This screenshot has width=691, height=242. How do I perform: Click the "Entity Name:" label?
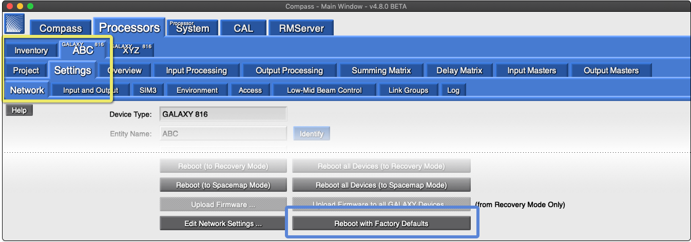(x=130, y=134)
